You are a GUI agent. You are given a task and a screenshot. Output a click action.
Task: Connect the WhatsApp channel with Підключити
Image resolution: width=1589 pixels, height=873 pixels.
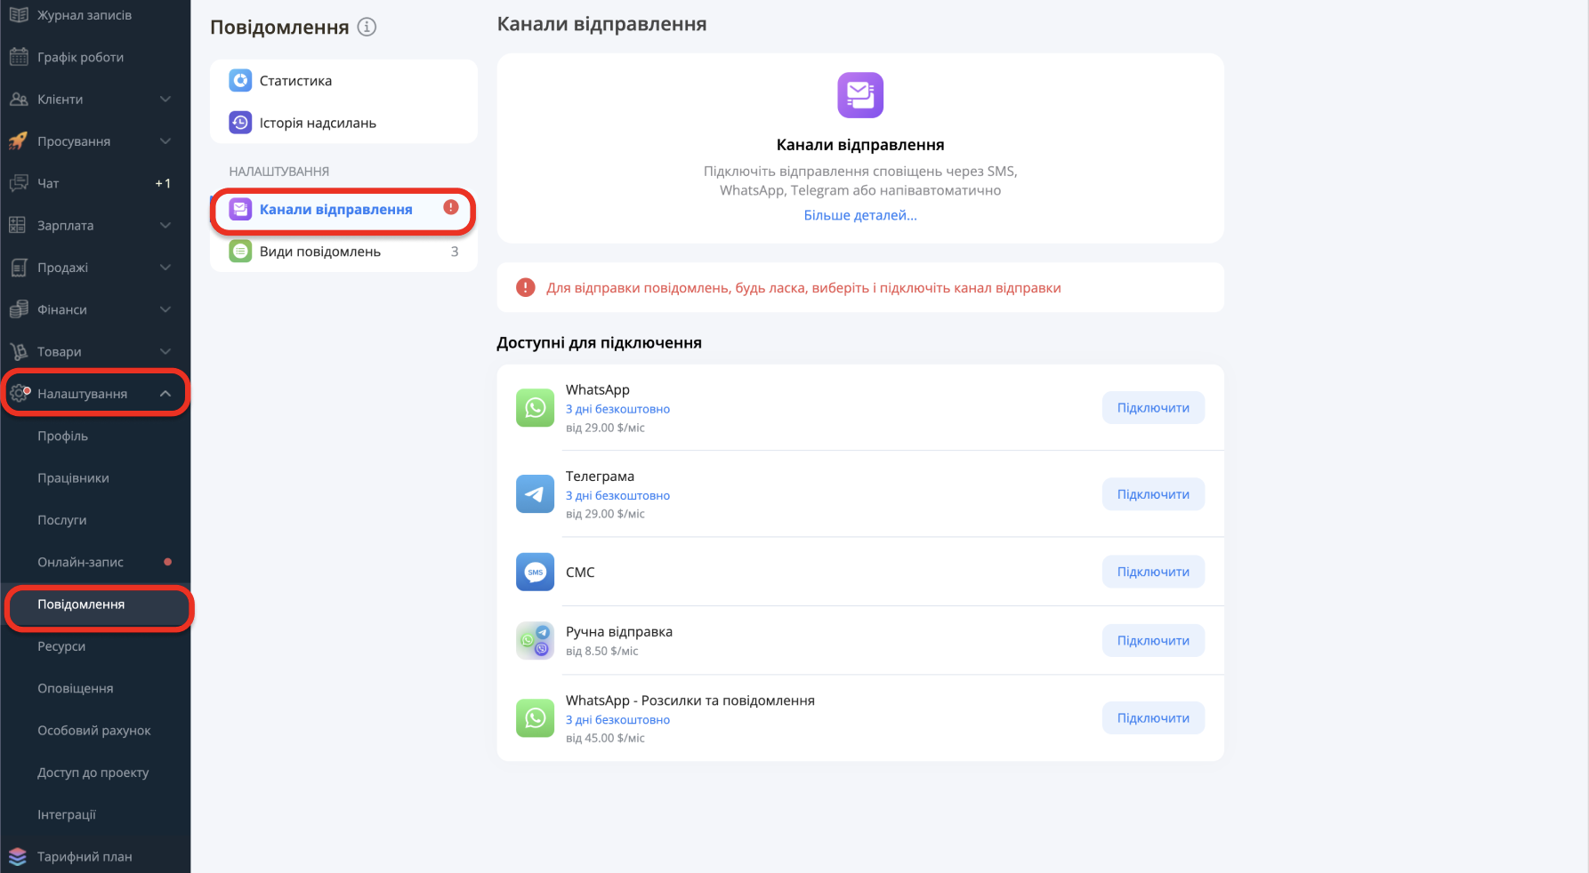[x=1153, y=408]
